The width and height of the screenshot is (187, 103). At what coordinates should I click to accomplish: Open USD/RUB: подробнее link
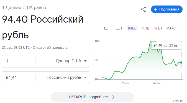92,97
